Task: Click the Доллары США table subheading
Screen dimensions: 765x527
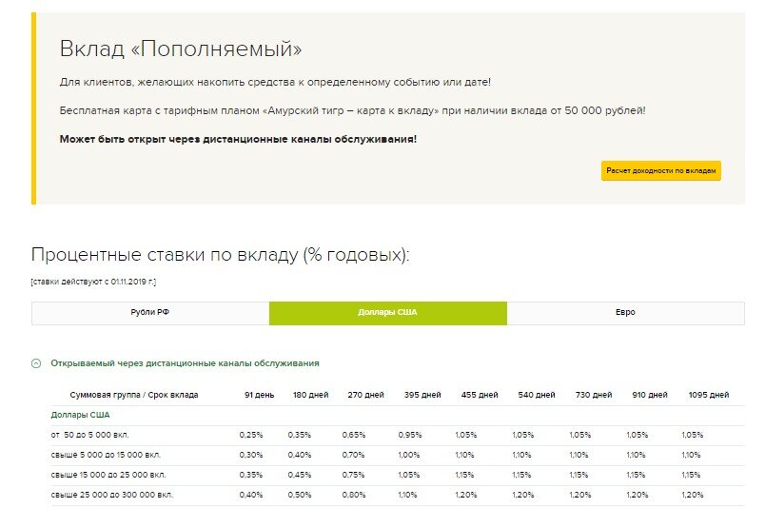Action: (x=81, y=416)
